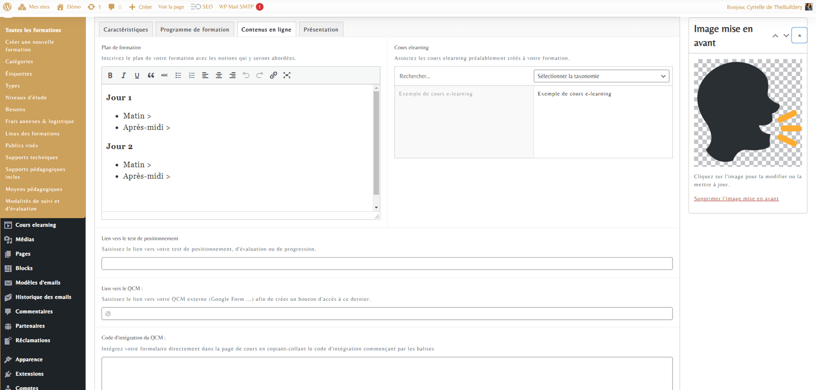Open Lieux des formations submenu
816x390 pixels.
click(x=33, y=133)
